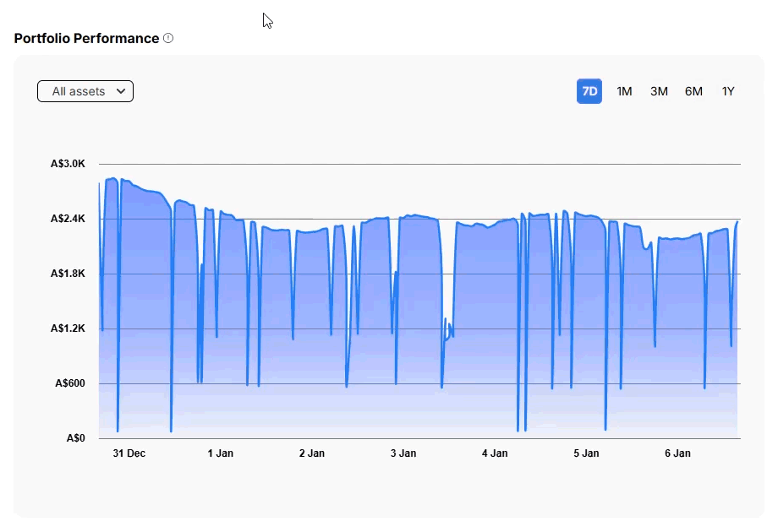Switch to the 1M time range
The image size is (778, 532).
[624, 91]
